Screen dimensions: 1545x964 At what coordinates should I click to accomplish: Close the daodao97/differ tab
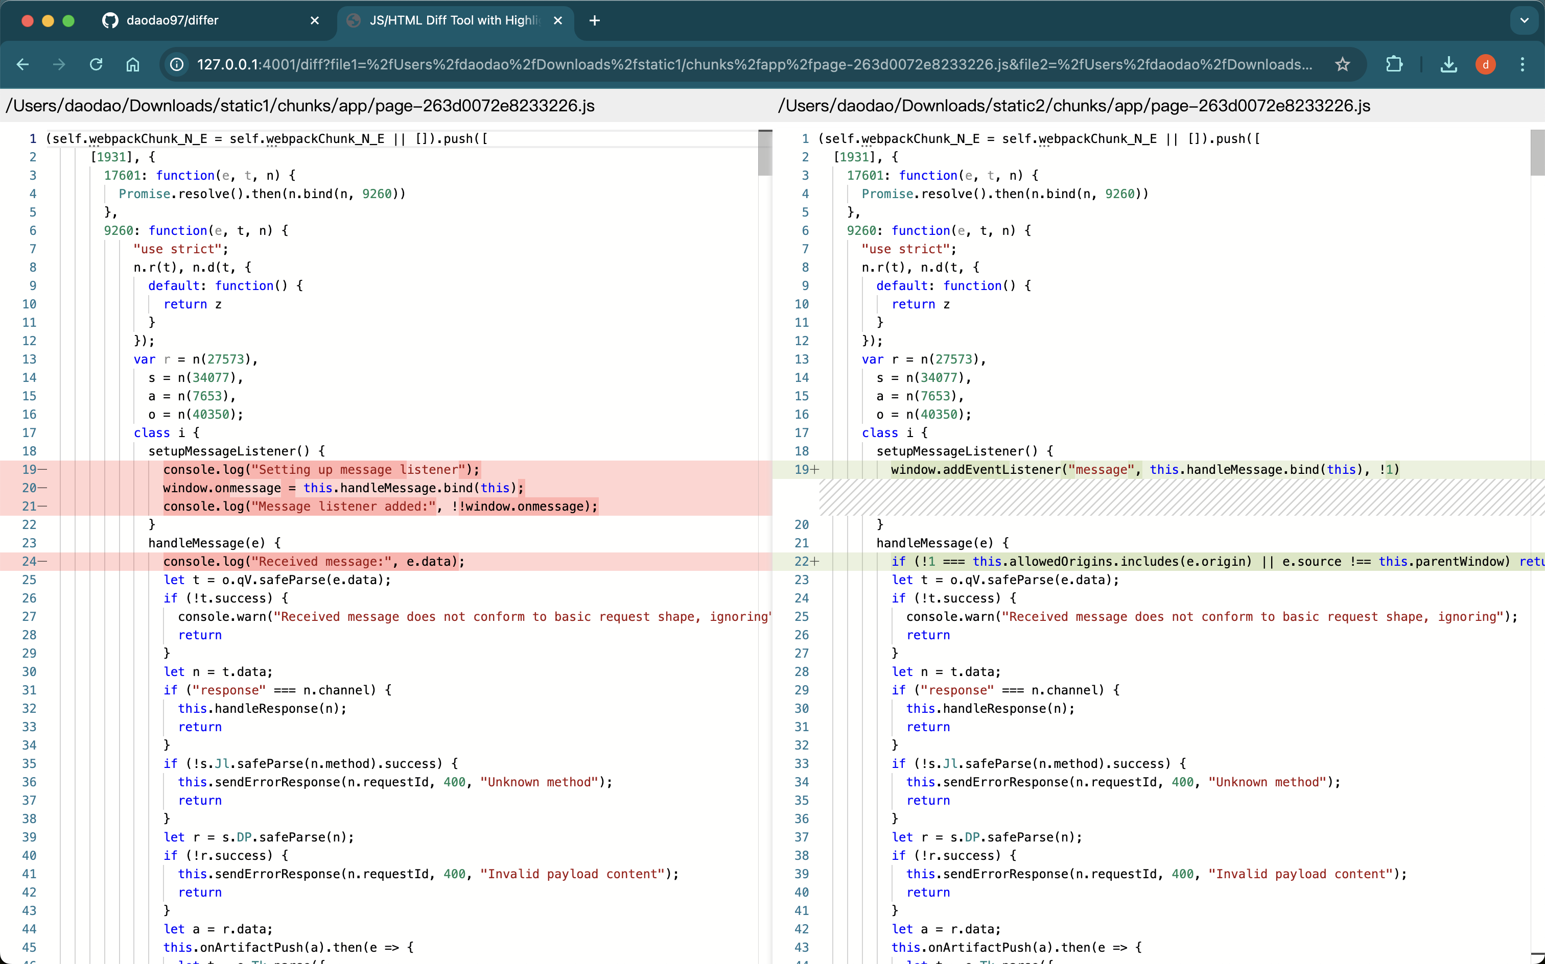pos(315,20)
